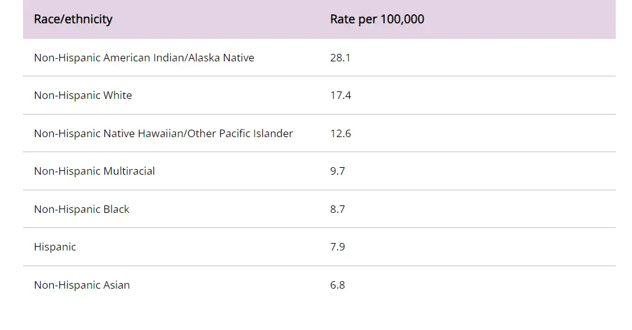Click the purple table header bar

pos(513,19)
